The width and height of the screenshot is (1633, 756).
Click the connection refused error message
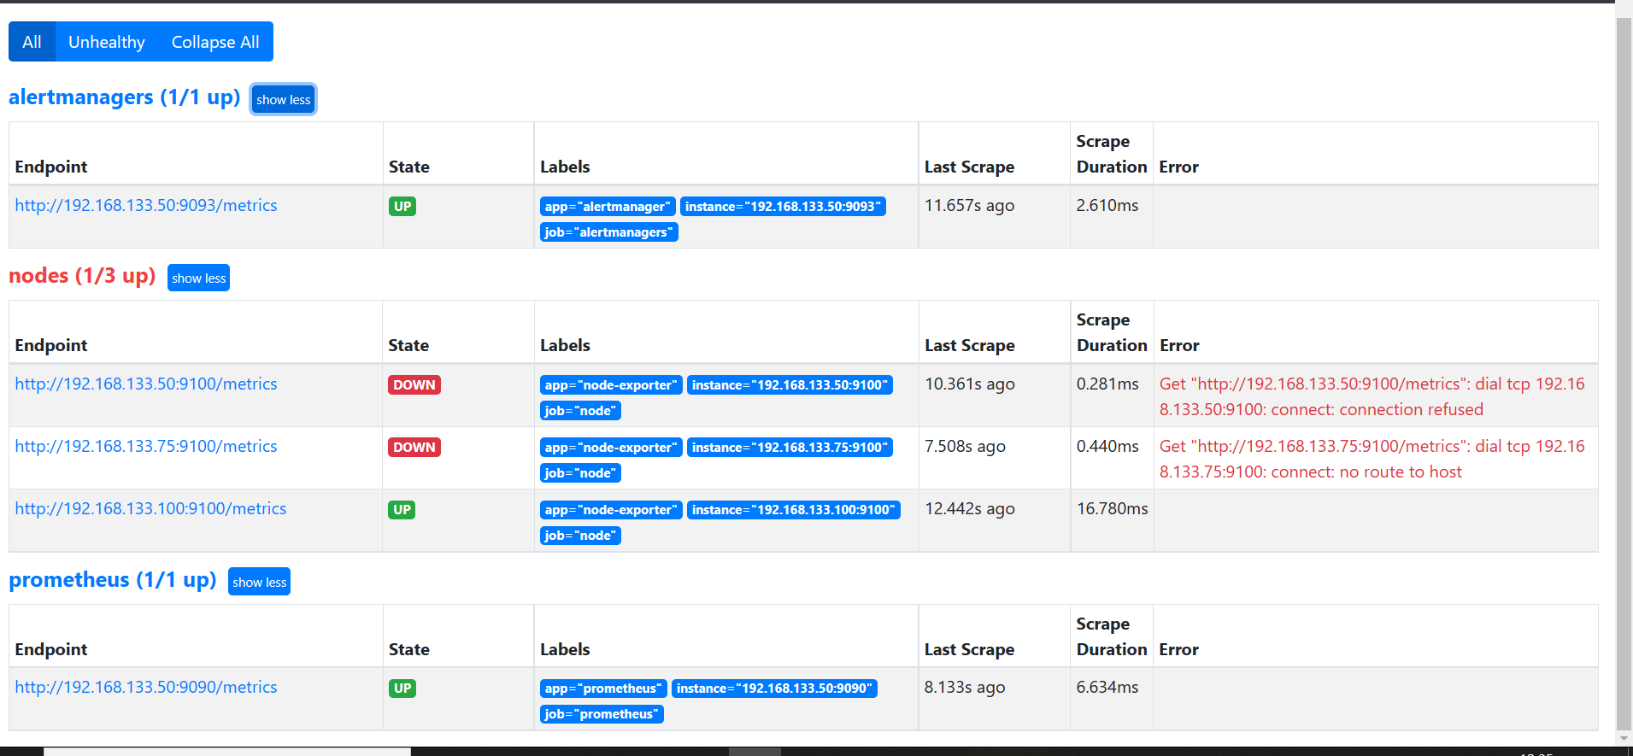point(1372,396)
